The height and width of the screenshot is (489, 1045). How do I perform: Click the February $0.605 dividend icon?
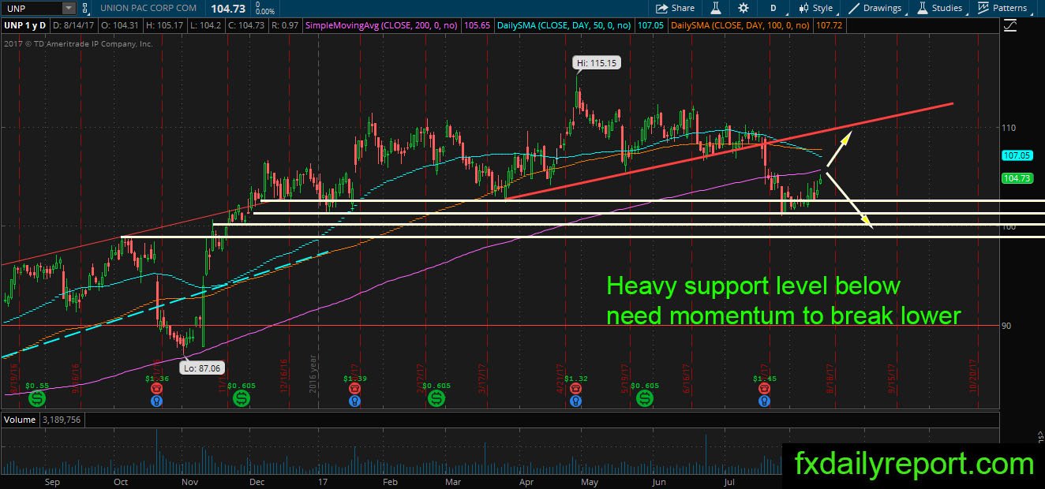436,400
